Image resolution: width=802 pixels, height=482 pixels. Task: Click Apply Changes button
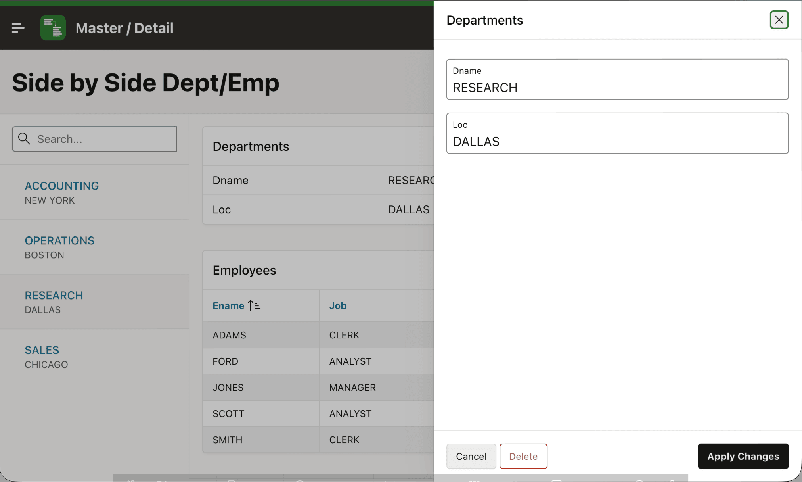pos(743,456)
